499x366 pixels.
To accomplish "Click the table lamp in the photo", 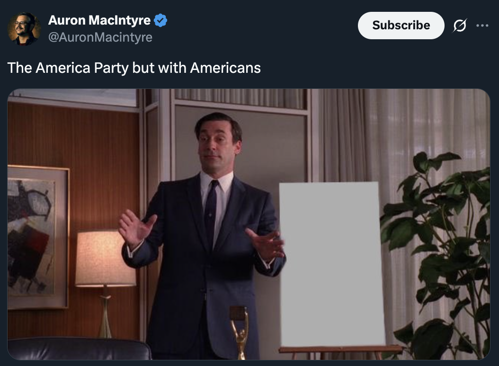I will point(105,280).
